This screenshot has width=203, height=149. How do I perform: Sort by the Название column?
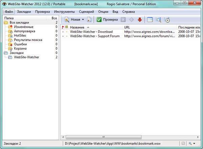tap(95, 27)
